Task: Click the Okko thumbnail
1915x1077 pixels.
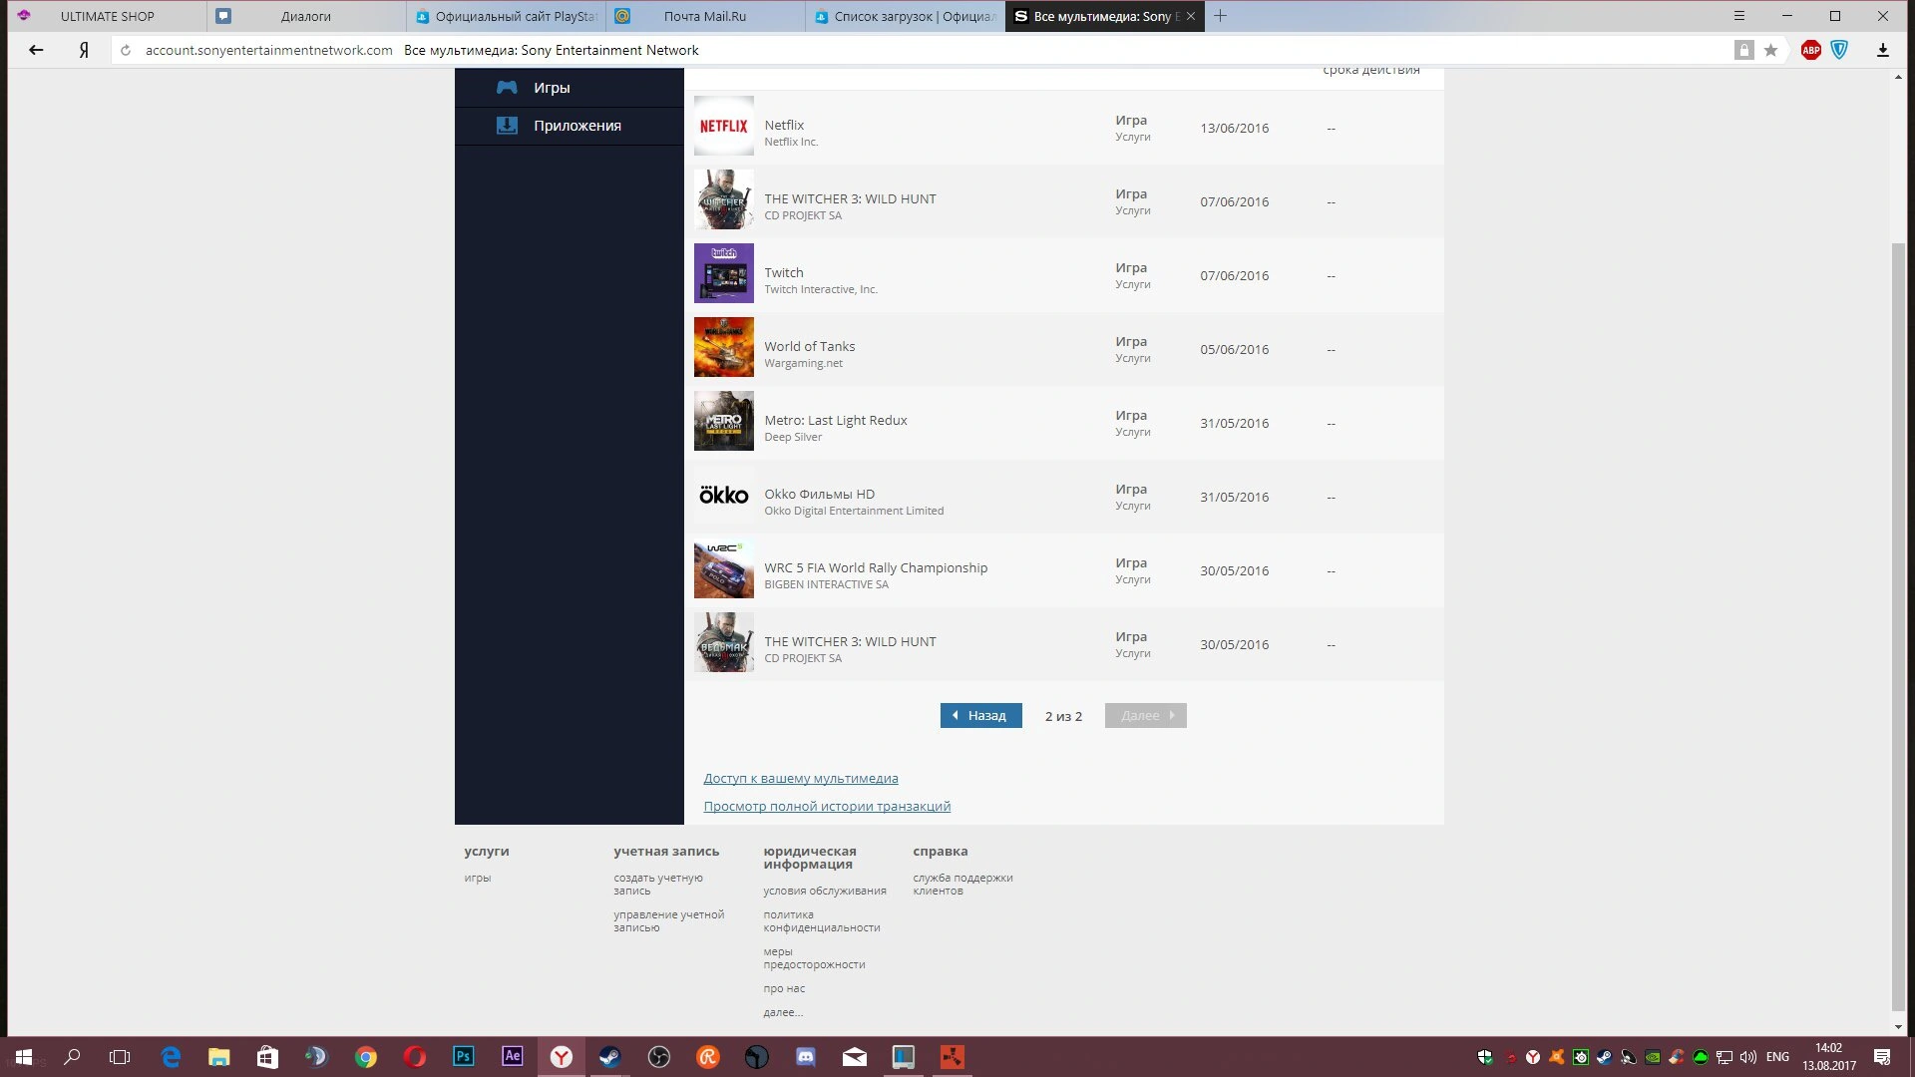Action: pyautogui.click(x=724, y=495)
